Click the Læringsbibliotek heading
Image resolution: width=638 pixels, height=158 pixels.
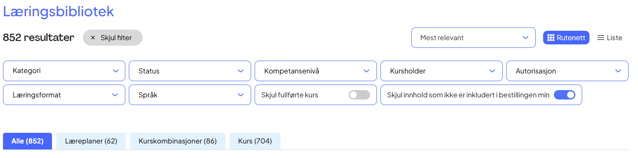pyautogui.click(x=58, y=11)
